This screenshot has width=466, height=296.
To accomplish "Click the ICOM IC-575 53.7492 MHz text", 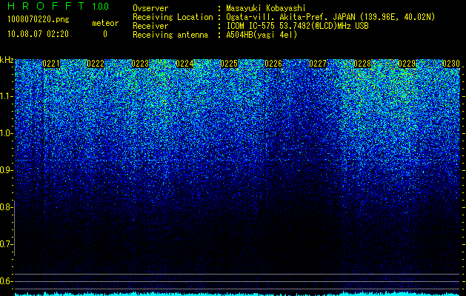I will [297, 26].
